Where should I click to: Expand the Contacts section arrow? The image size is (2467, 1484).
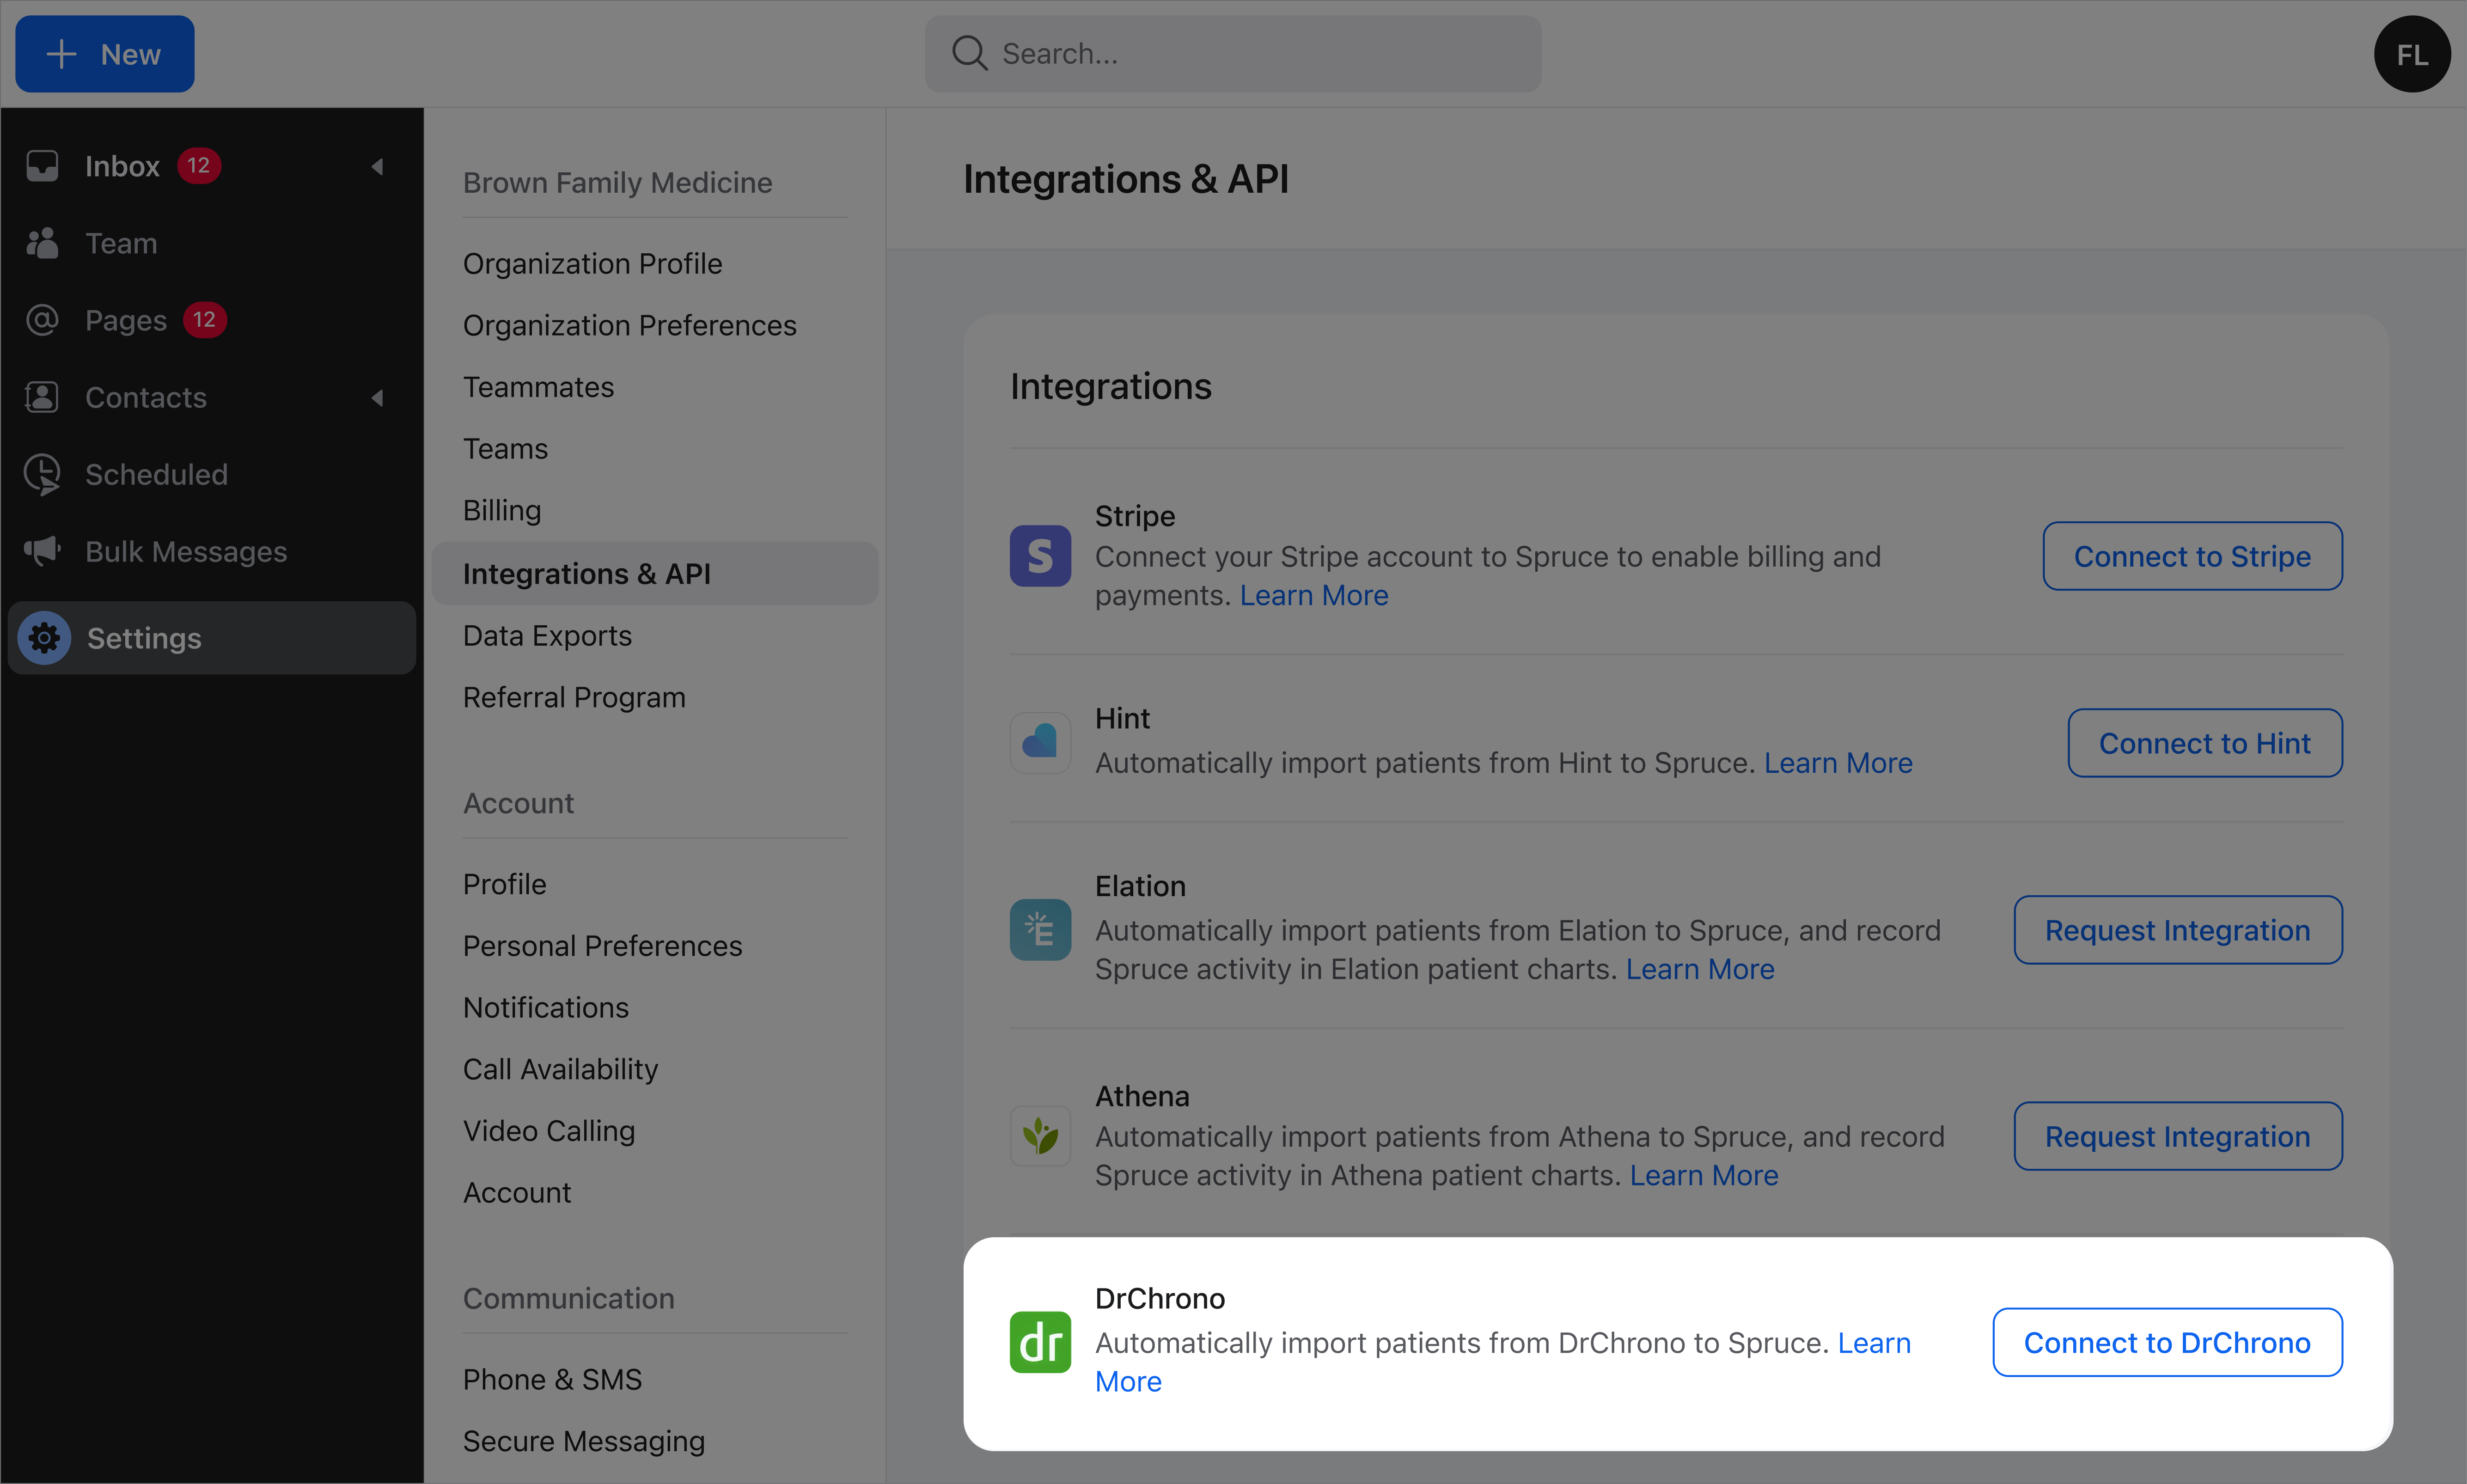378,398
